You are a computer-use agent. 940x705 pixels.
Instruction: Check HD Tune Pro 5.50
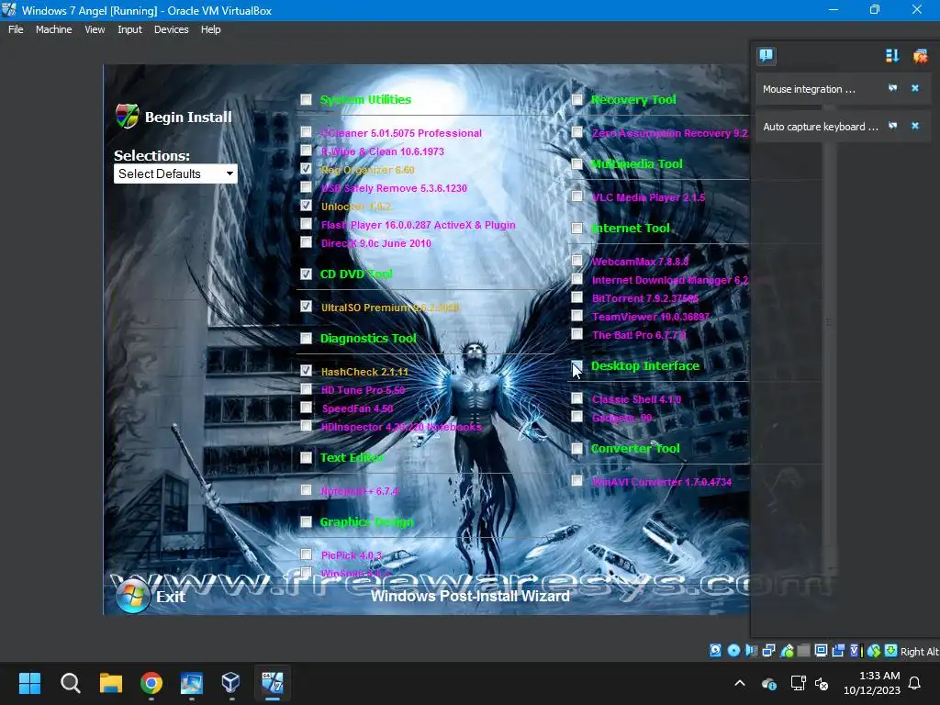click(x=306, y=389)
